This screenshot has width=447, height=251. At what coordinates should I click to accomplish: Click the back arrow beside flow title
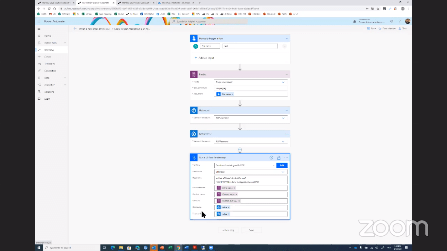[x=75, y=29]
